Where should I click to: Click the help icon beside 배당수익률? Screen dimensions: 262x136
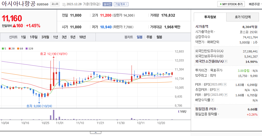[x=213, y=100]
